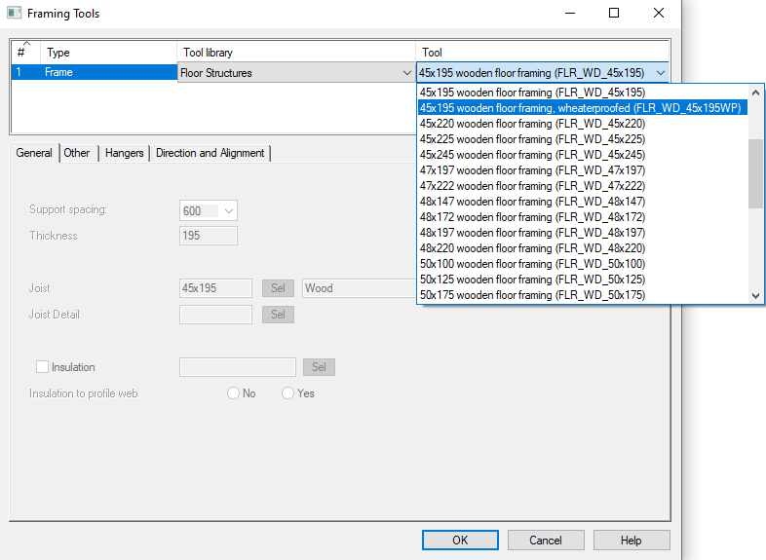This screenshot has height=560, width=766.
Task: Select the Yes radio button
Action: [287, 393]
